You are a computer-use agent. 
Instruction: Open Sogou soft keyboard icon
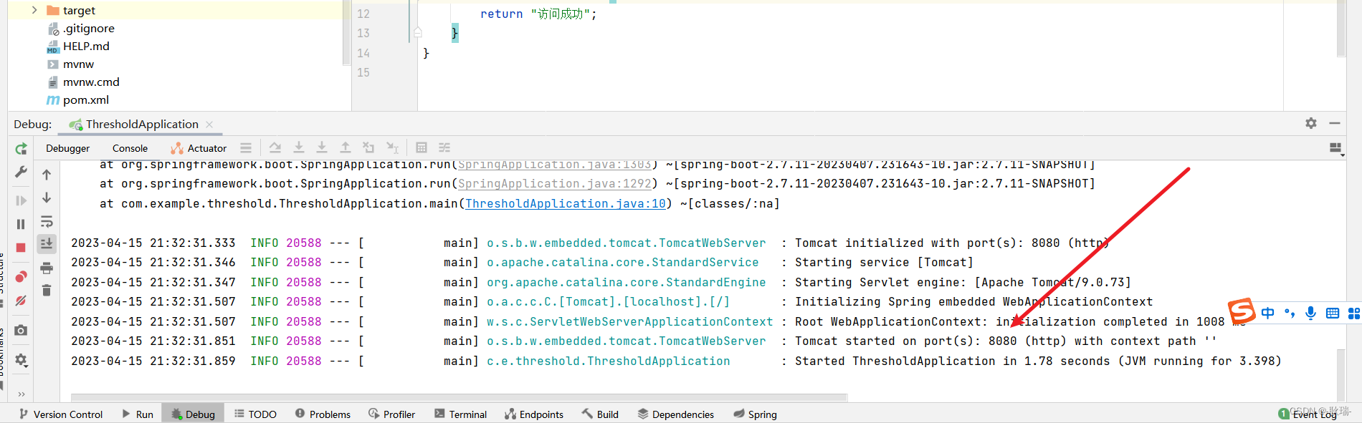[1333, 313]
